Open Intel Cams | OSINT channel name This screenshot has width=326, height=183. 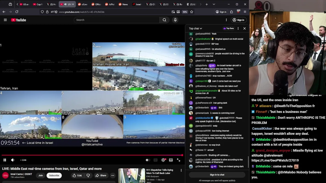coord(21,174)
